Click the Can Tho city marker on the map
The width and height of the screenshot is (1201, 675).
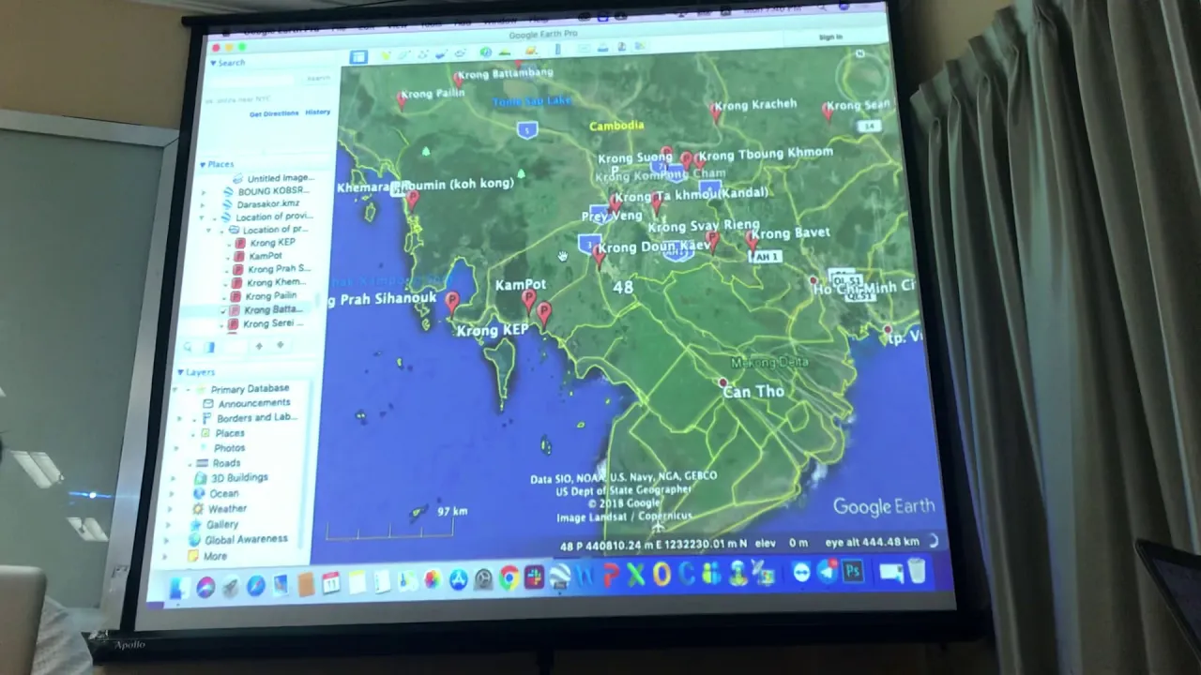coord(722,382)
